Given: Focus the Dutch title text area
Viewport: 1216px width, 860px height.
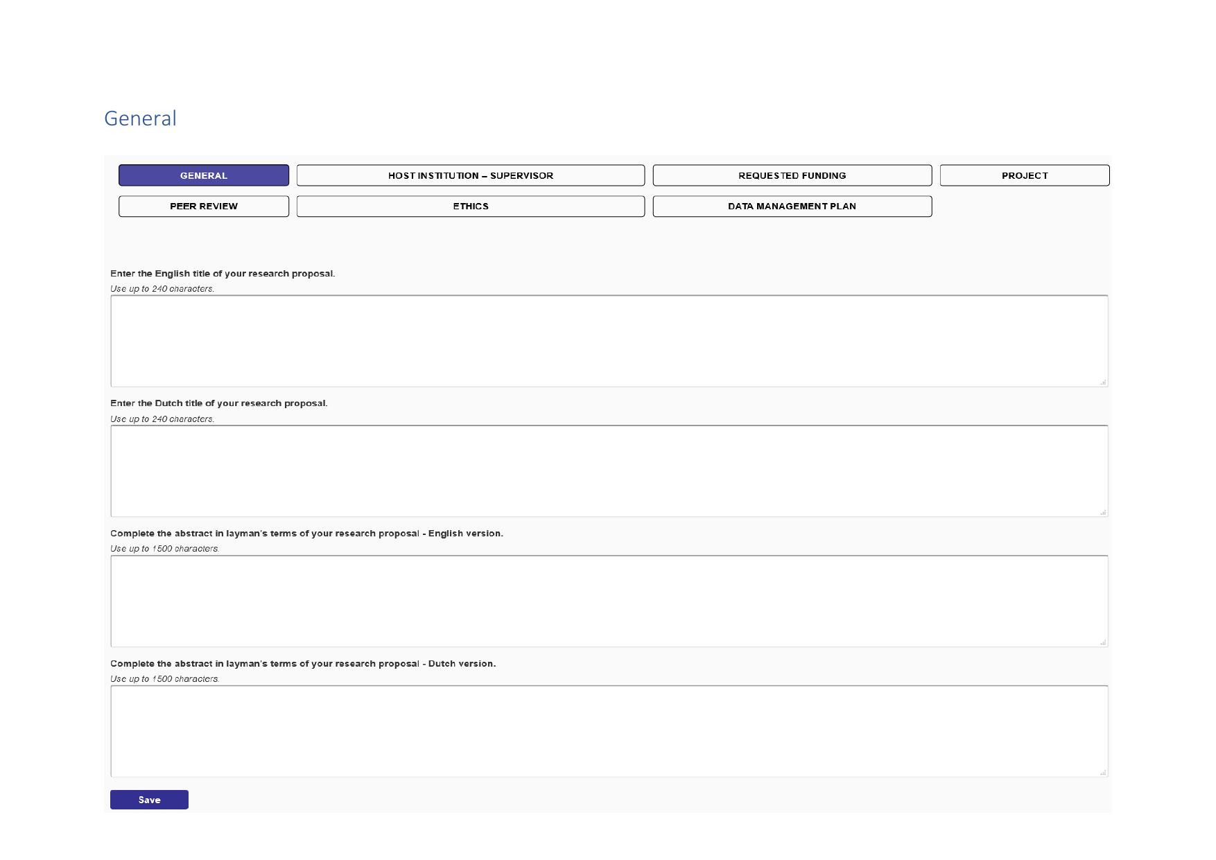Looking at the screenshot, I should [609, 471].
